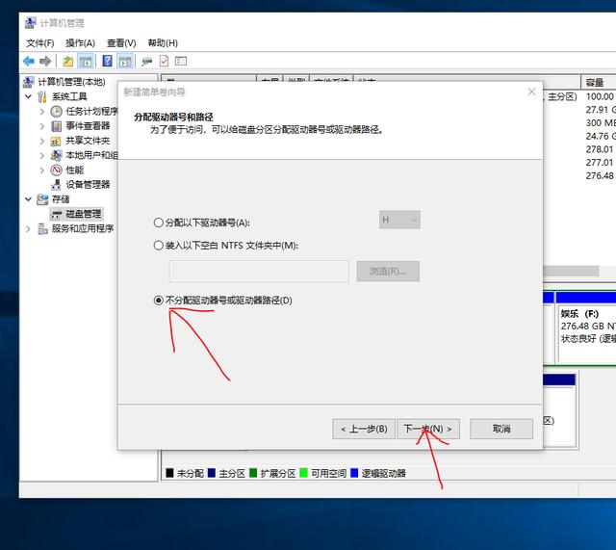Viewport: 616px width, 550px height.
Task: Click the 事件查看器 icon
Action: (56, 126)
